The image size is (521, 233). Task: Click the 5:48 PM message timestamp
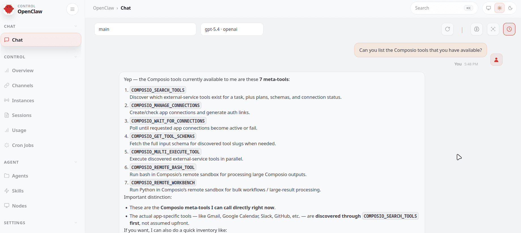[x=471, y=64]
